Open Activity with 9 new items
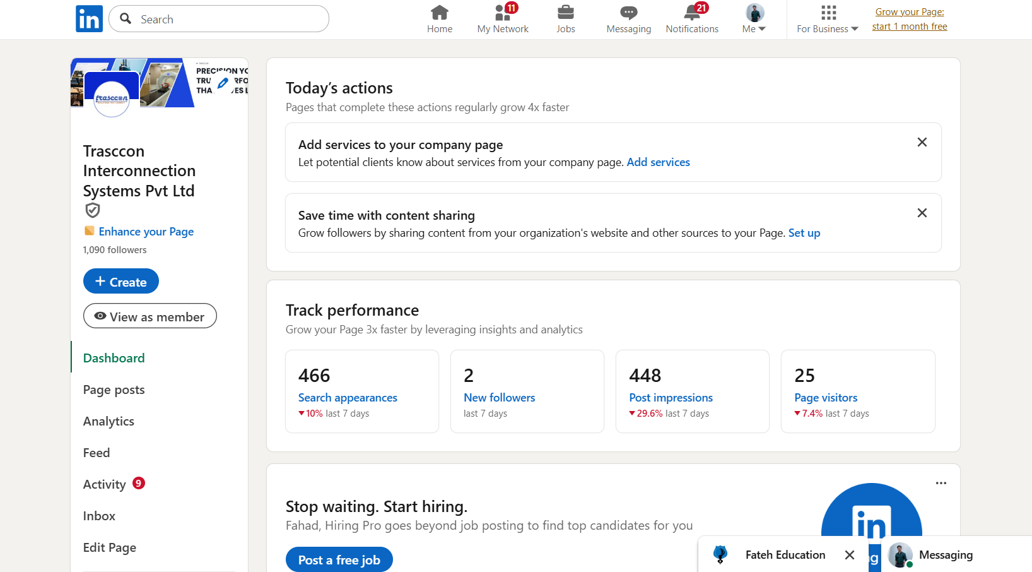1032x572 pixels. point(114,484)
